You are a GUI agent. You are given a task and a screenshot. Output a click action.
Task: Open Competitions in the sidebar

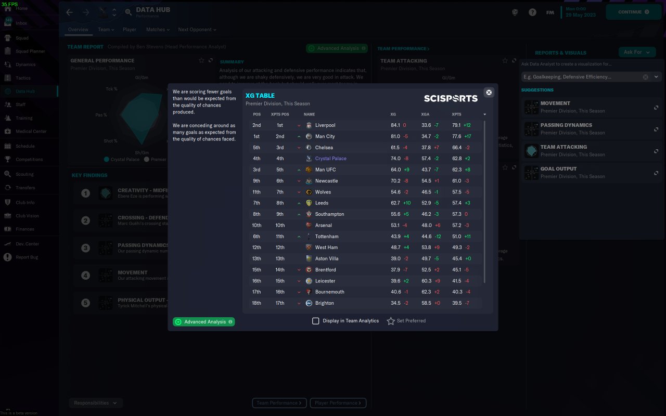point(29,160)
